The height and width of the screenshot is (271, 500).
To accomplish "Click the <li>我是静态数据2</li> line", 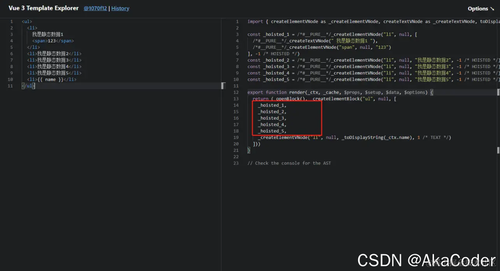I will [54, 54].
